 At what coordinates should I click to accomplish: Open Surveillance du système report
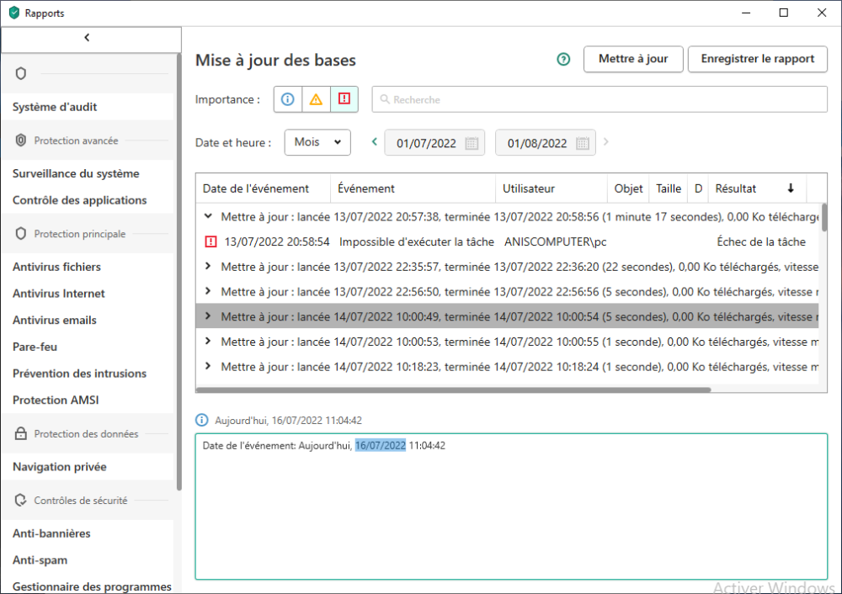click(x=76, y=173)
